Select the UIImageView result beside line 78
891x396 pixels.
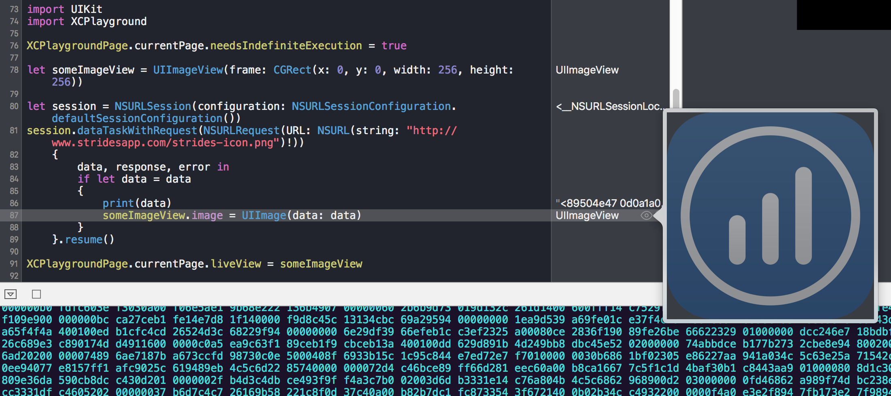[x=587, y=70]
